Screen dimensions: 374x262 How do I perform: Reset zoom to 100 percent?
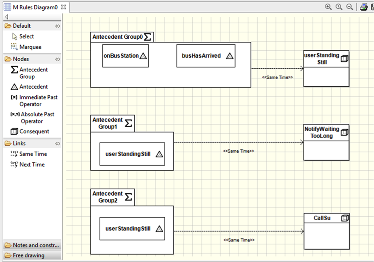[339, 7]
